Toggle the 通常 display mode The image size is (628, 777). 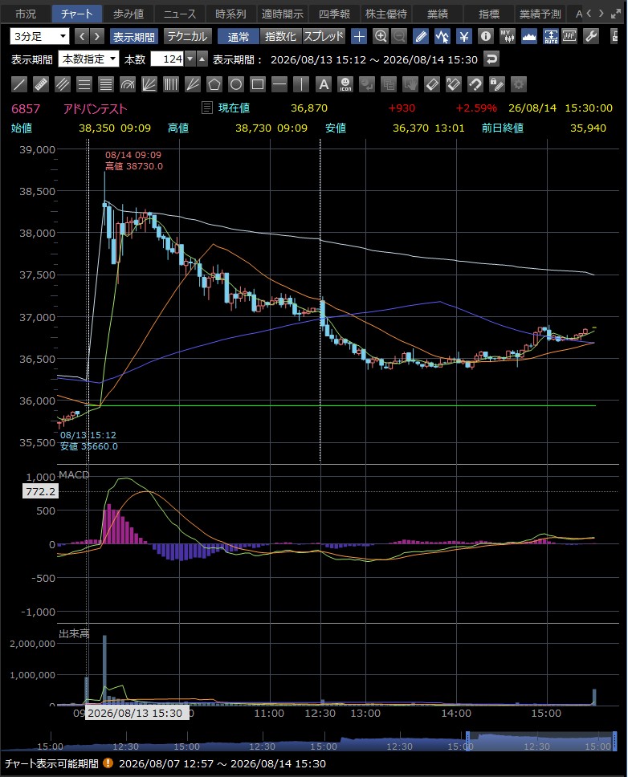point(239,36)
